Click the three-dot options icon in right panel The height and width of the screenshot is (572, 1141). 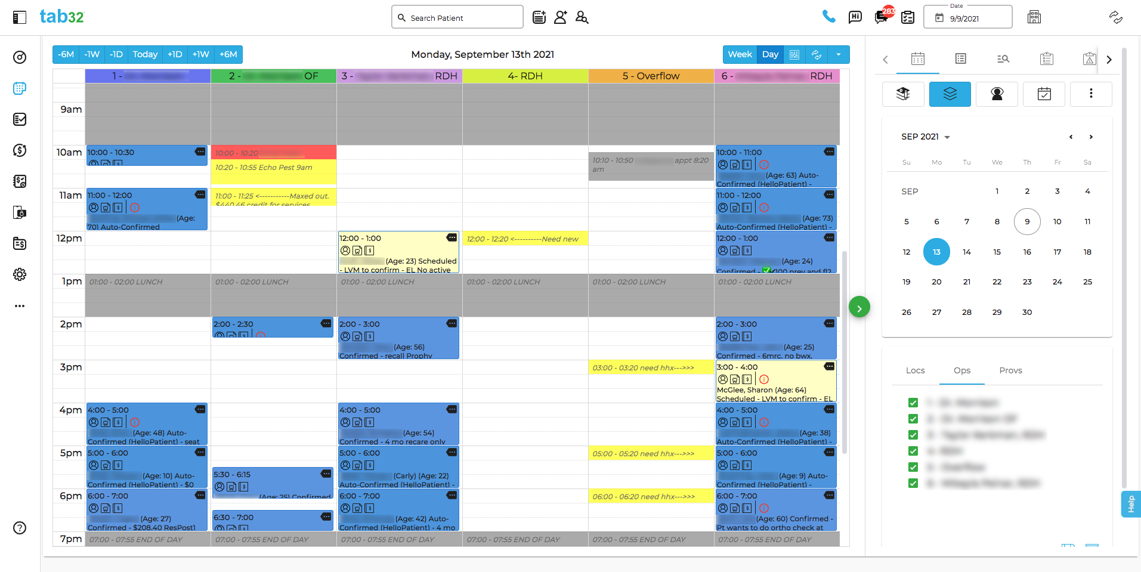click(1091, 94)
